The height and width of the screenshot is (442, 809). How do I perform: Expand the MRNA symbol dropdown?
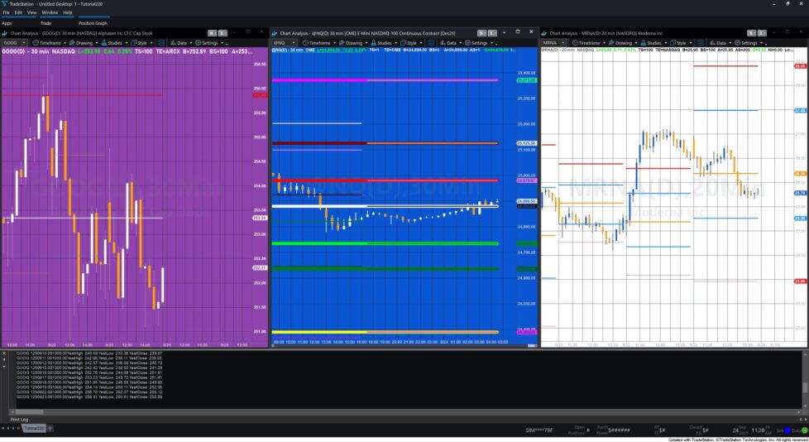coord(562,42)
